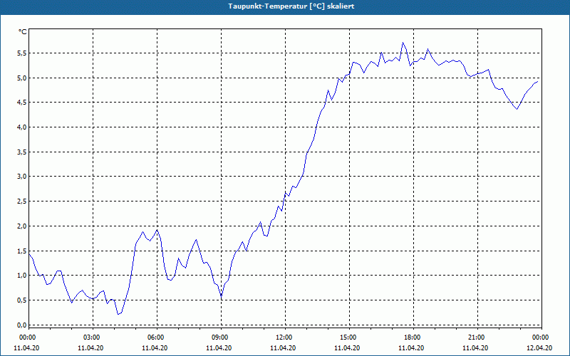Image resolution: width=570 pixels, height=356 pixels.
Task: Click the 1,5 y-axis label
Action: [x=22, y=251]
